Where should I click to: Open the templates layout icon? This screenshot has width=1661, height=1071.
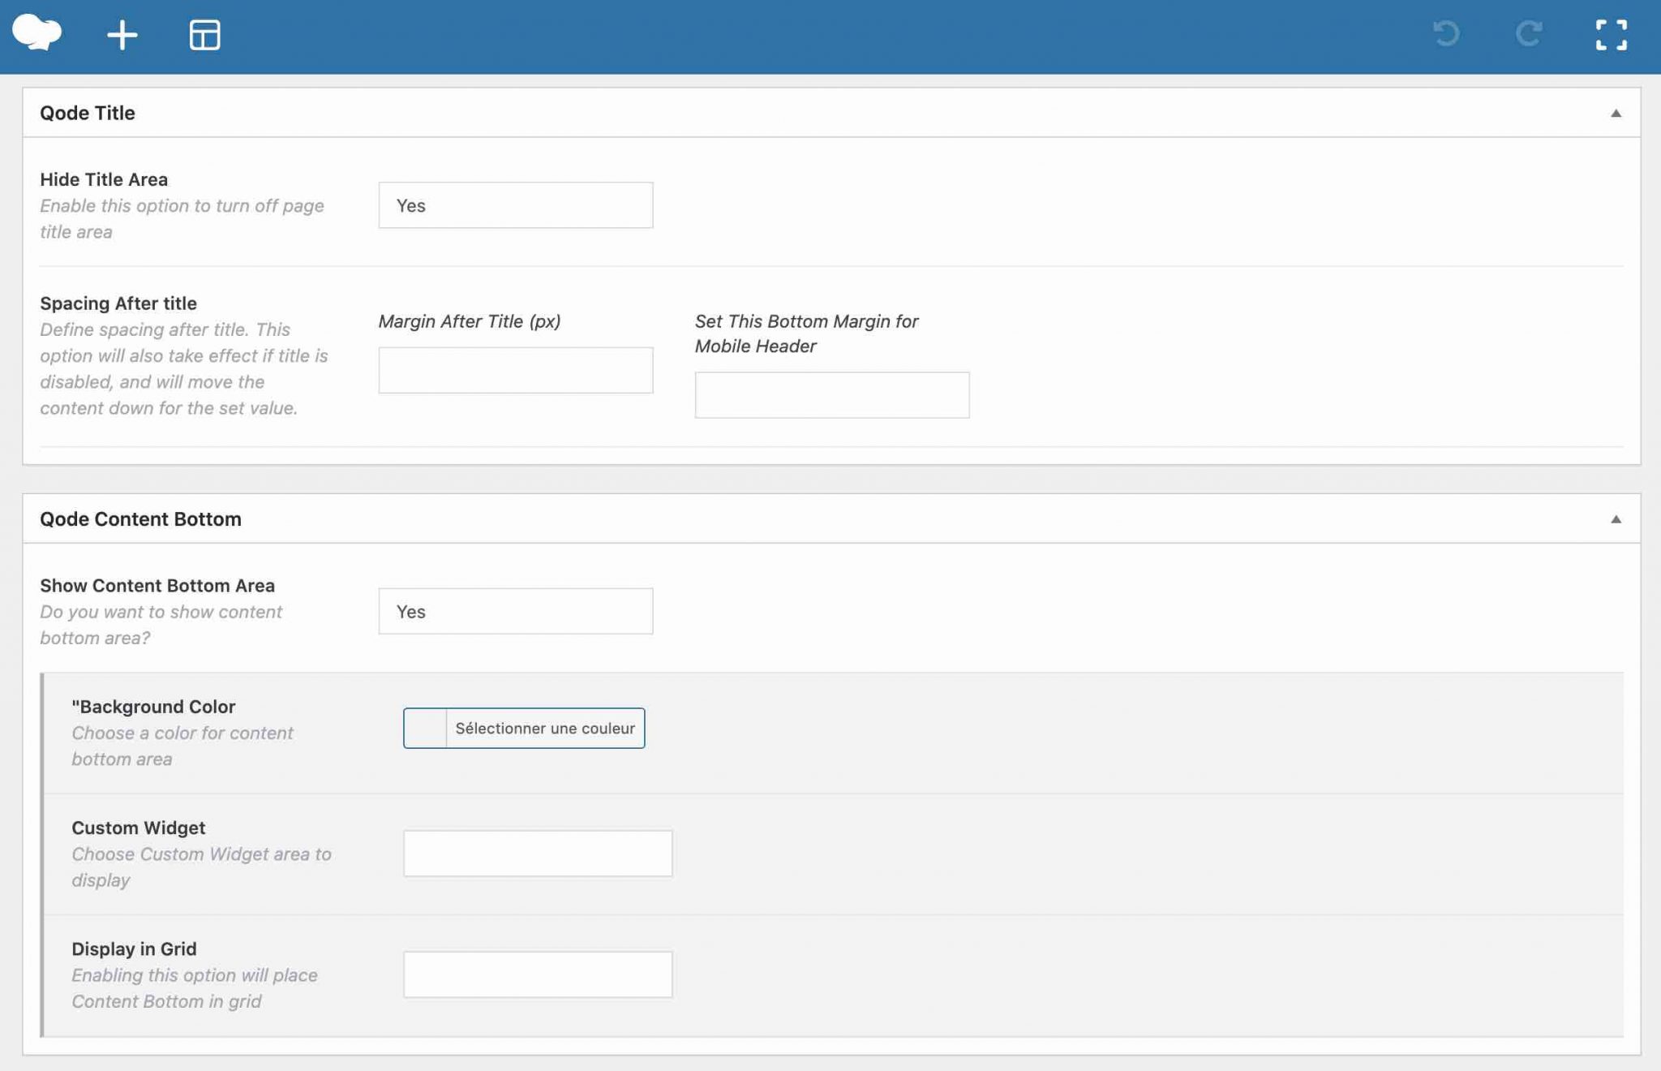pyautogui.click(x=204, y=35)
